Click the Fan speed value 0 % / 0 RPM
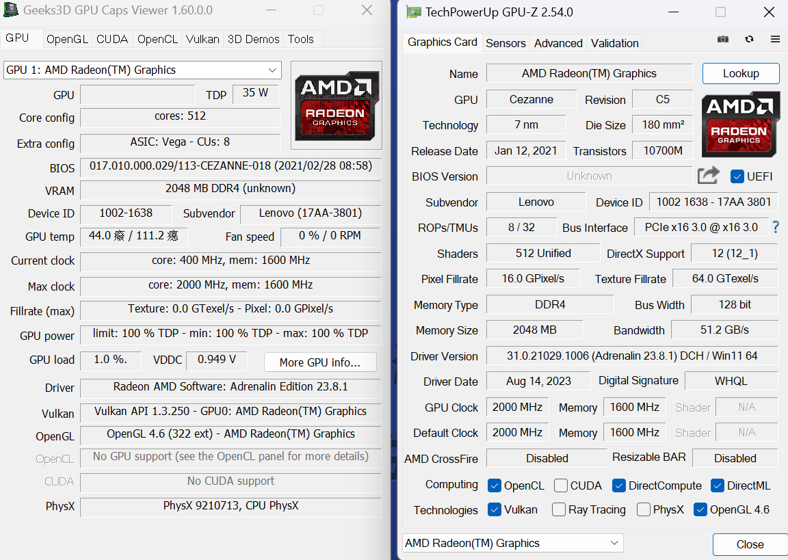 coord(330,237)
